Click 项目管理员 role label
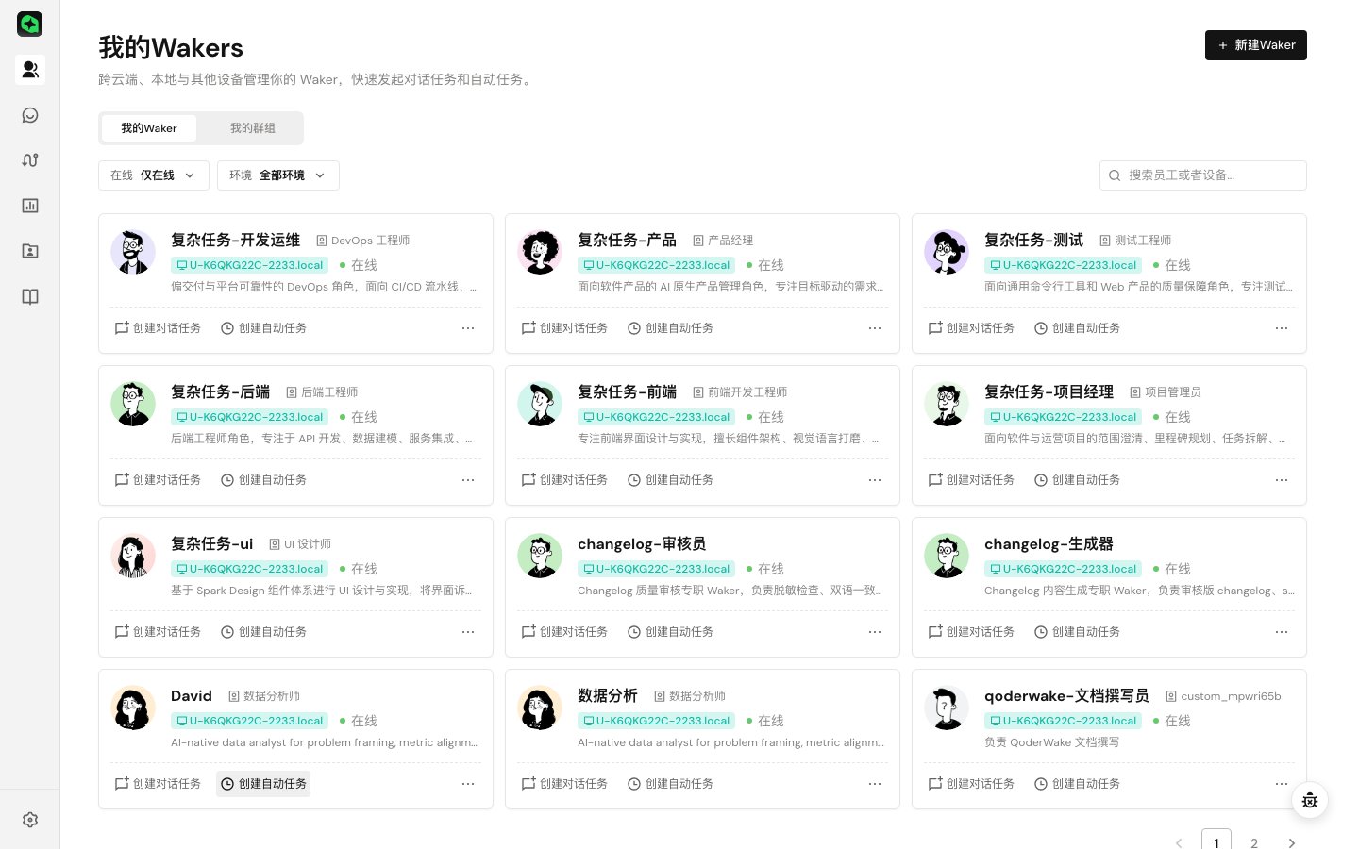Screen dimensions: 1359x849 (1165, 392)
